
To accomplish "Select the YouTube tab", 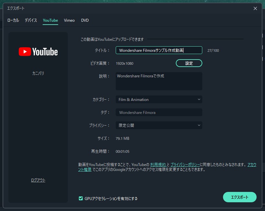I will (50, 20).
